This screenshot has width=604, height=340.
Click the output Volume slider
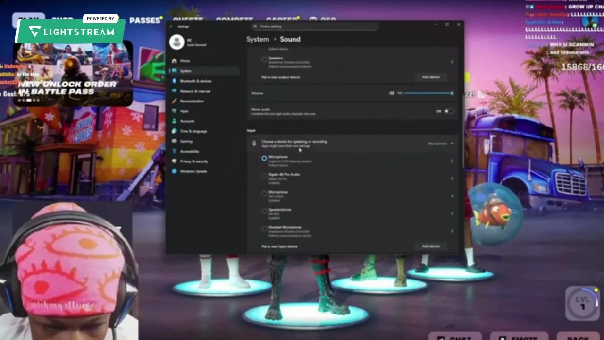click(x=428, y=93)
